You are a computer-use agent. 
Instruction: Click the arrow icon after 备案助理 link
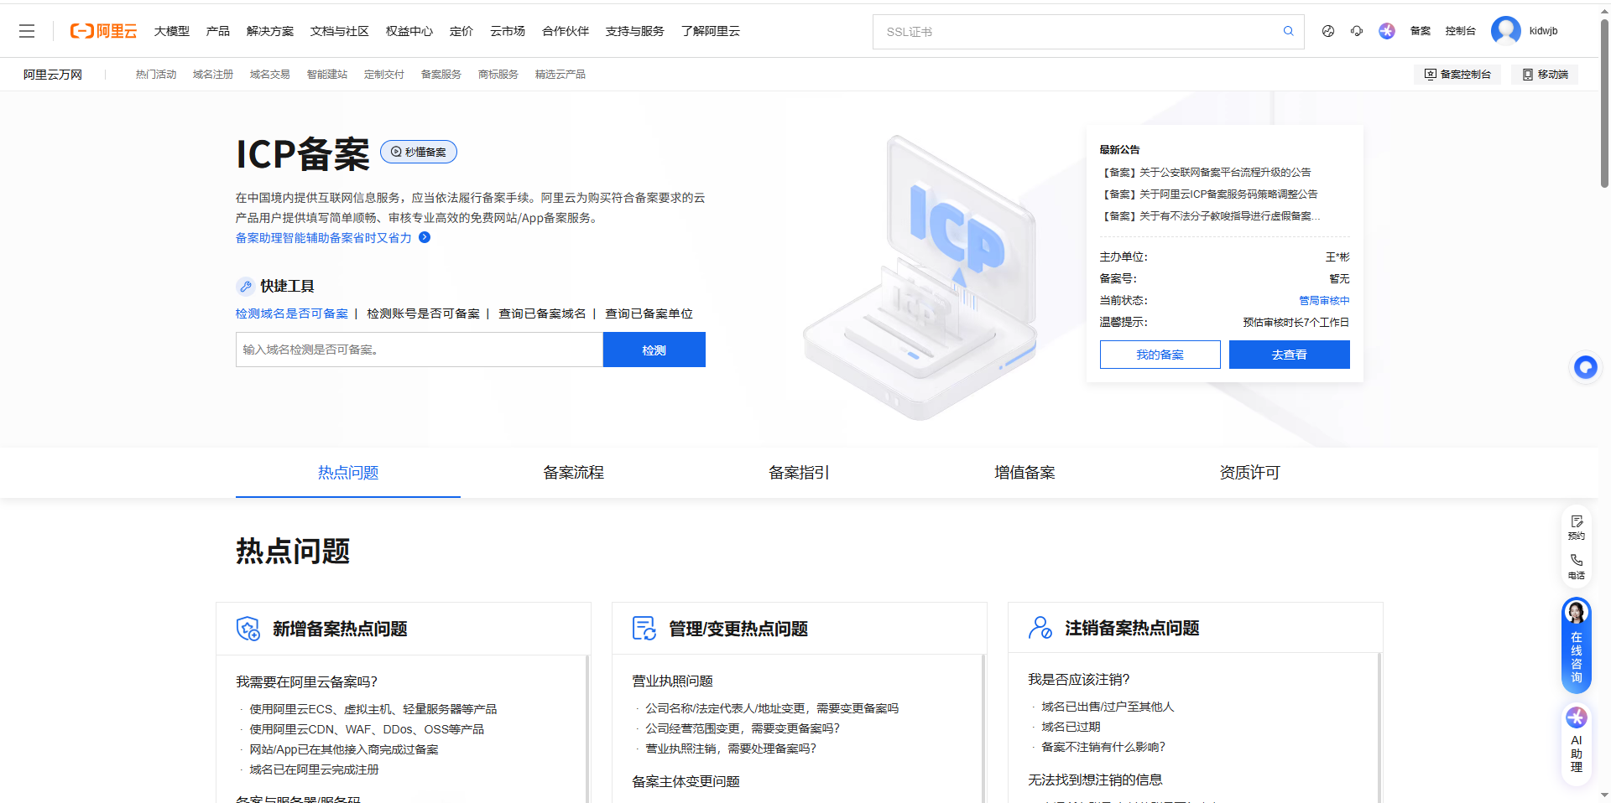(x=425, y=237)
